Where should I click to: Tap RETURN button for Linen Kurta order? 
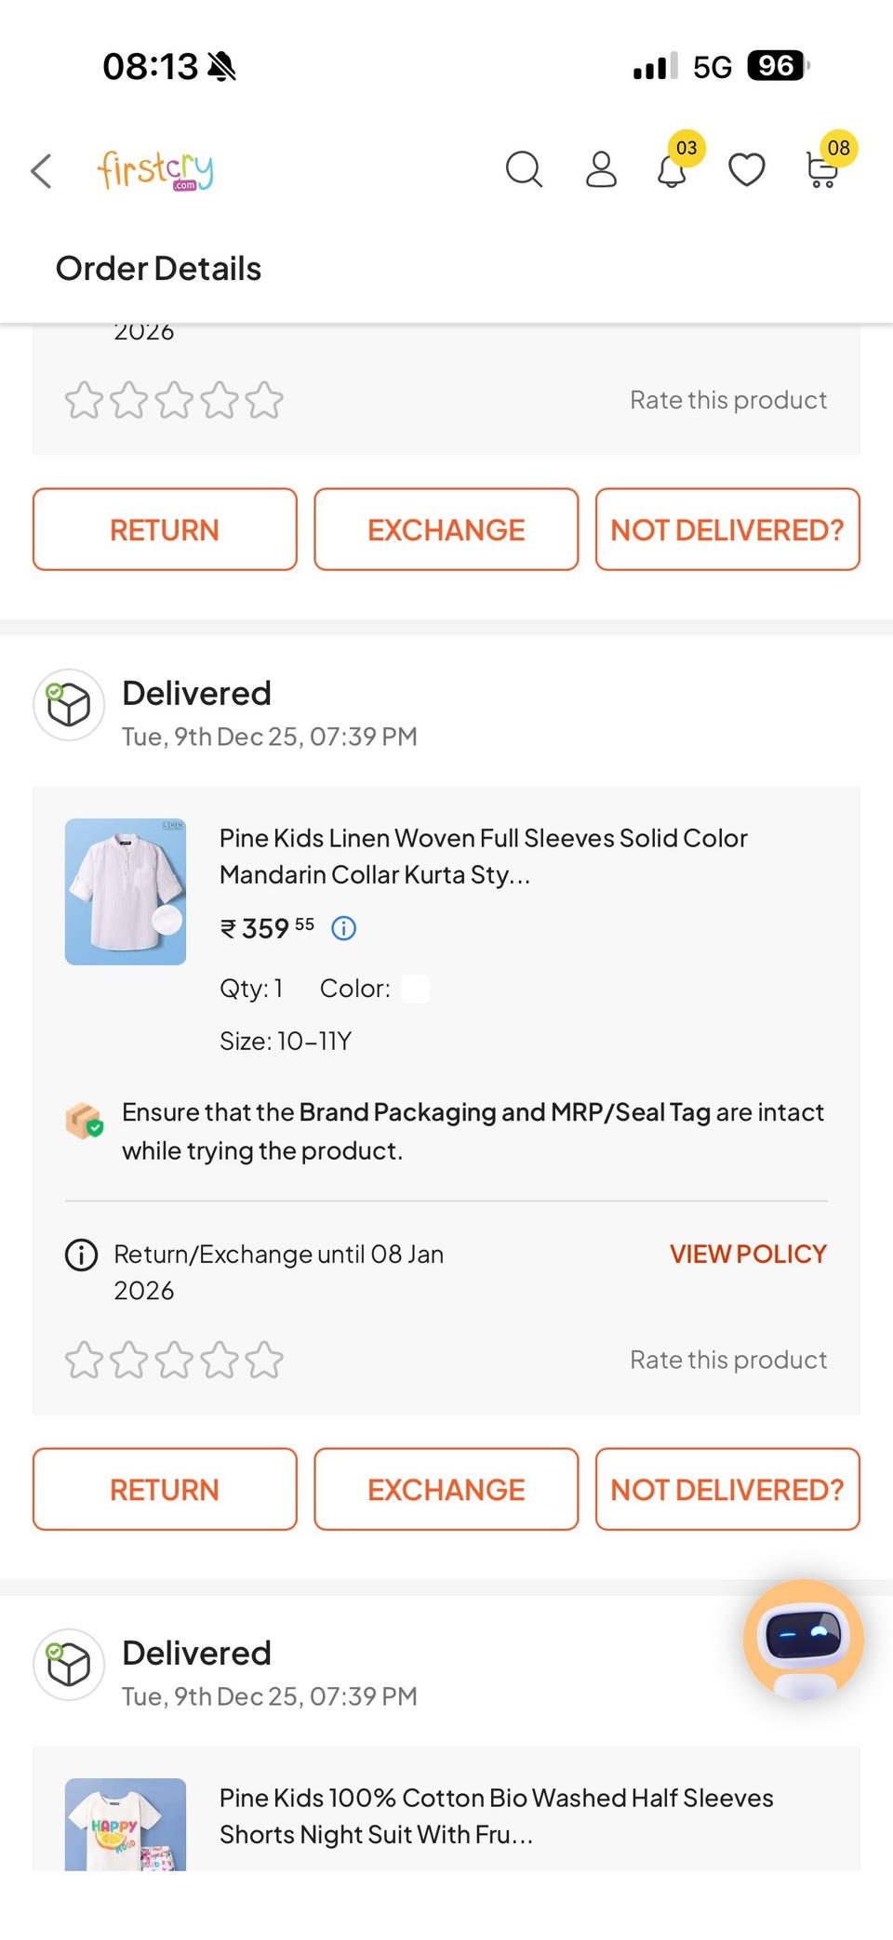(x=165, y=1489)
